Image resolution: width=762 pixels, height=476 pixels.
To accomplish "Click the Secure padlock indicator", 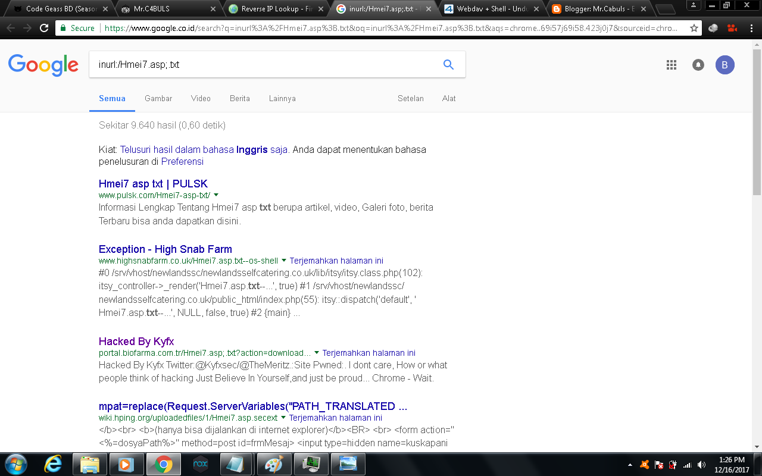I will 77,28.
